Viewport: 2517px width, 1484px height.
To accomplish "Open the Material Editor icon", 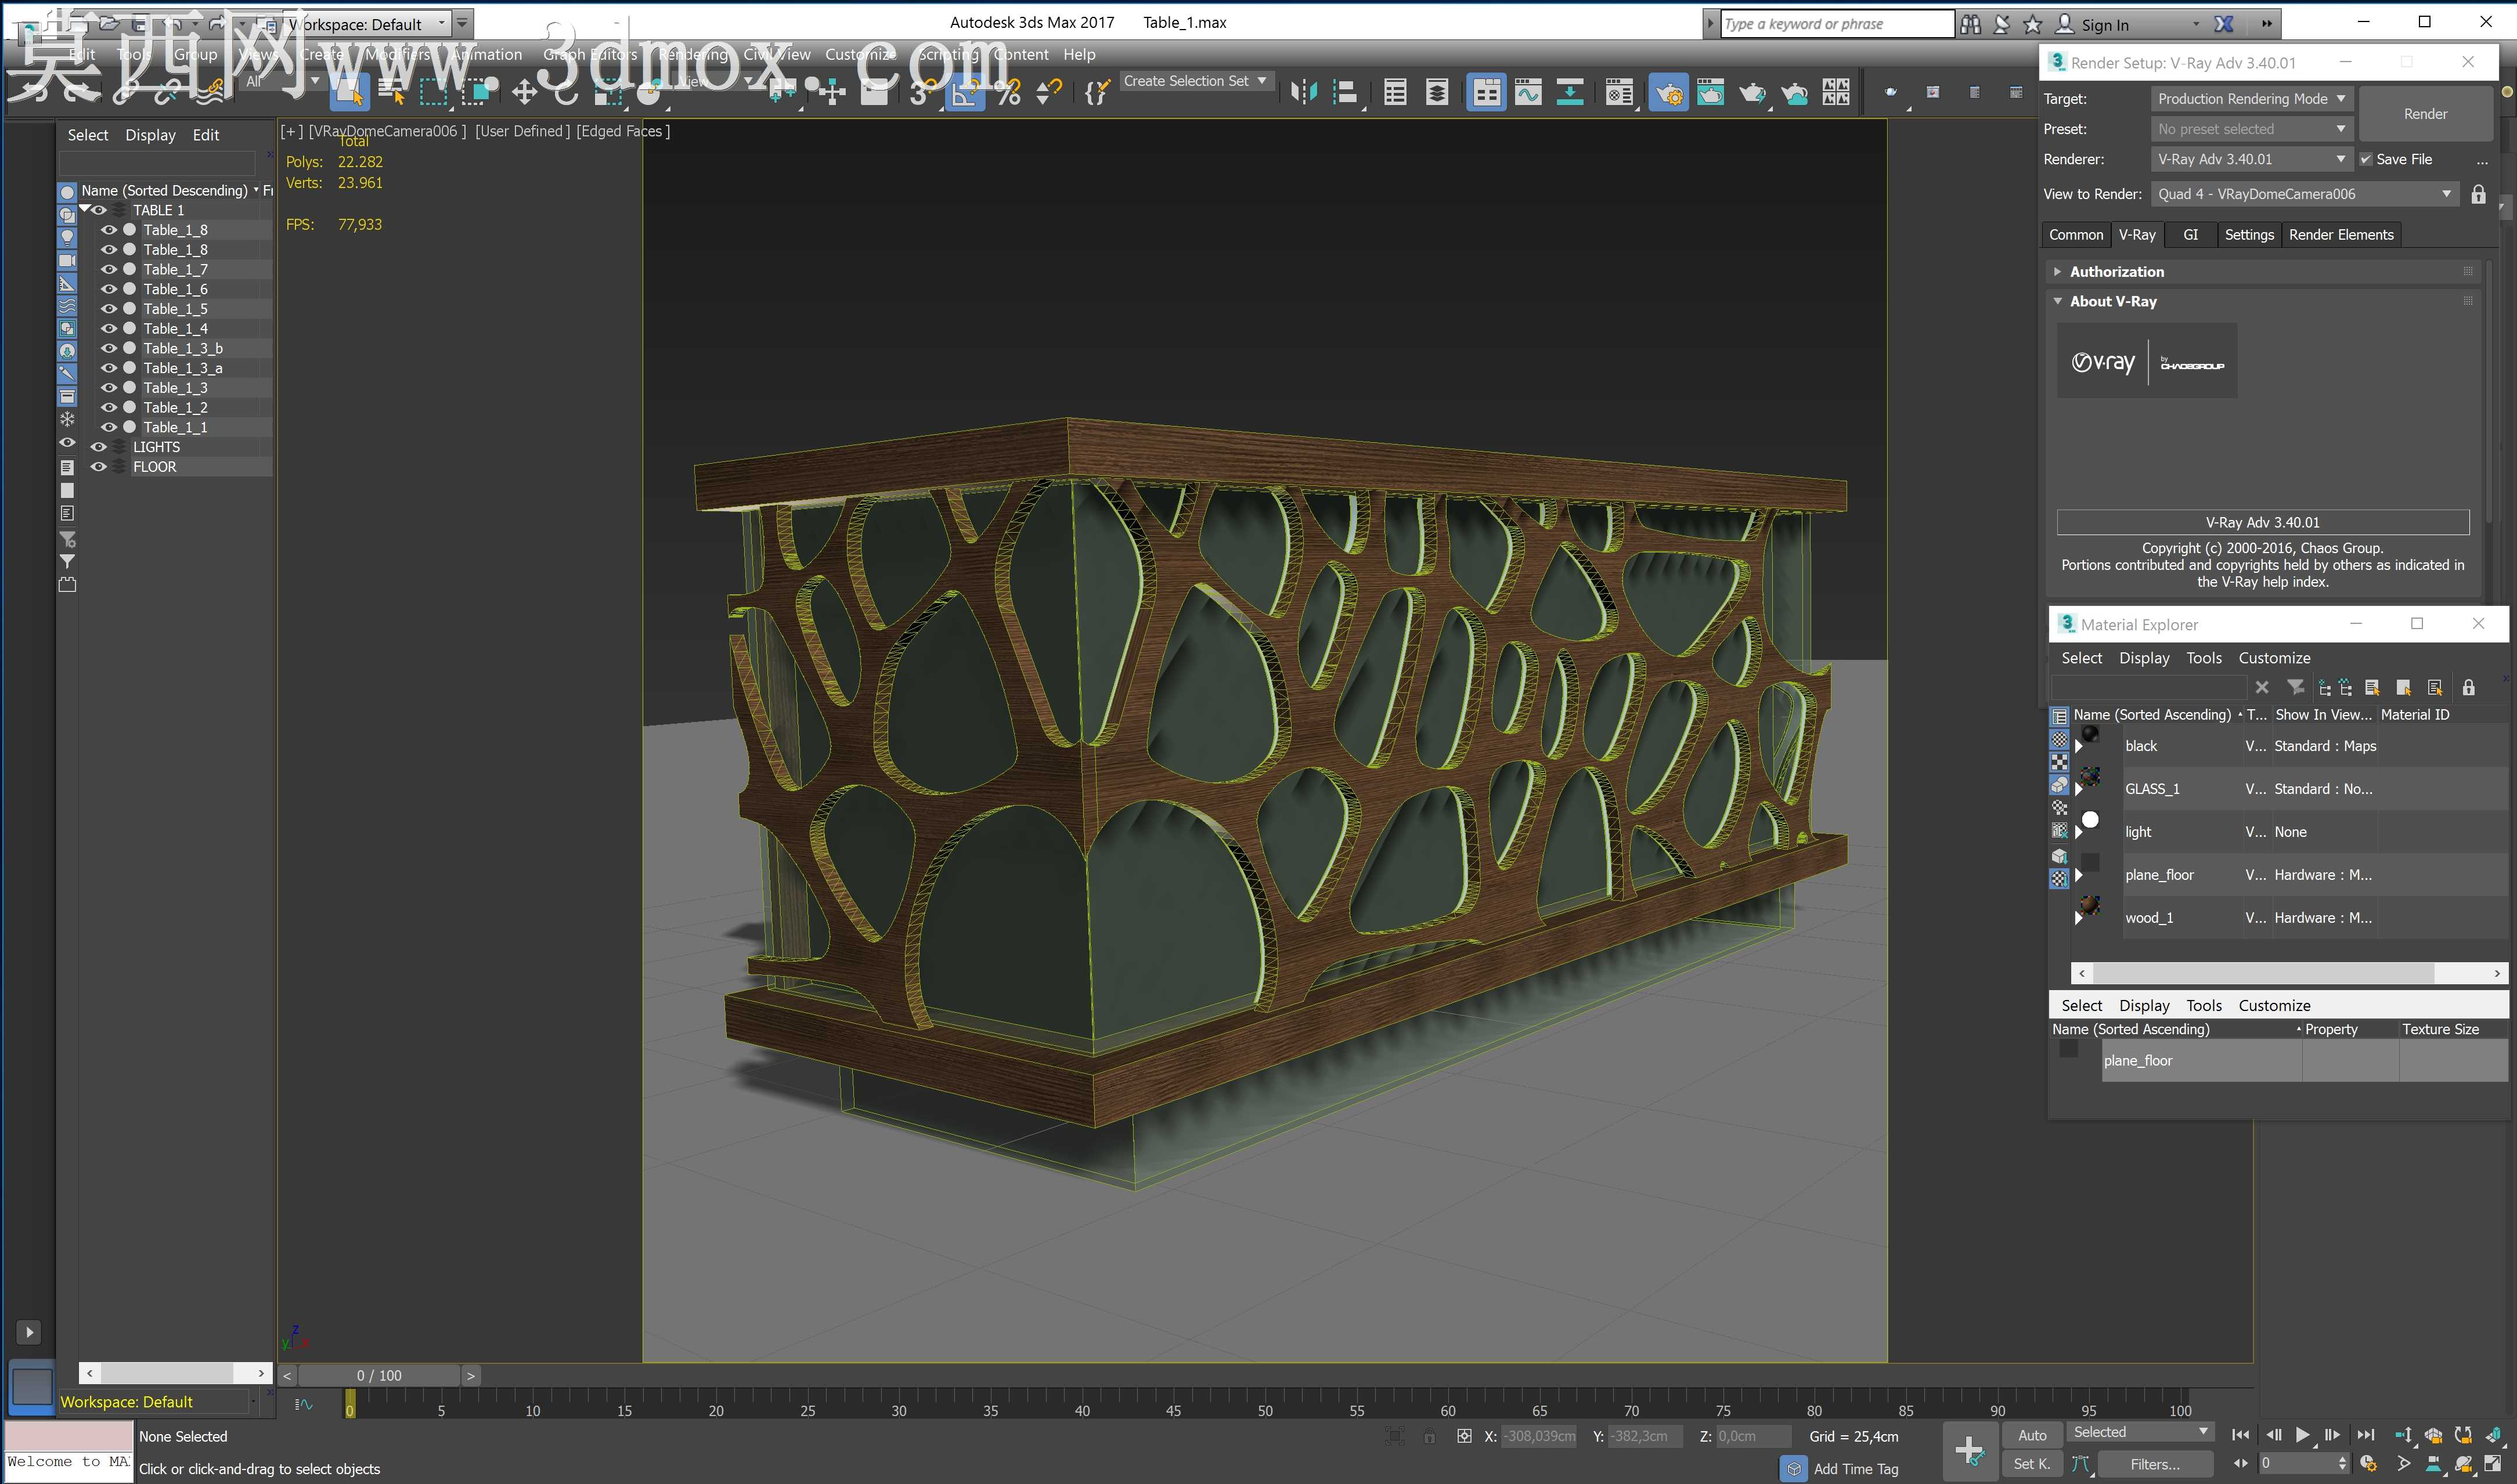I will [1619, 93].
